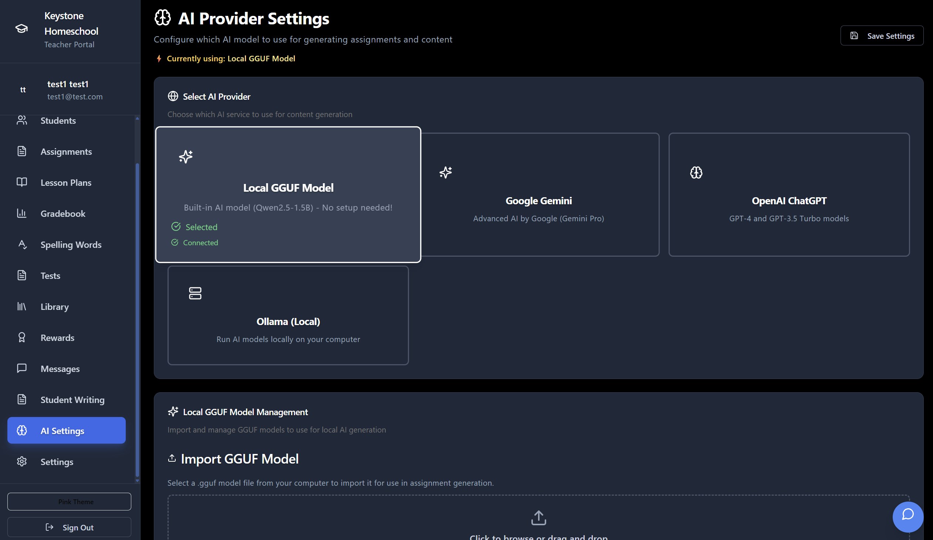Click the graduation cap logo icon

tap(21, 29)
